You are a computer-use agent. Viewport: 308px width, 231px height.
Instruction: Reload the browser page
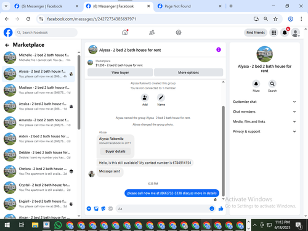coord(28,19)
